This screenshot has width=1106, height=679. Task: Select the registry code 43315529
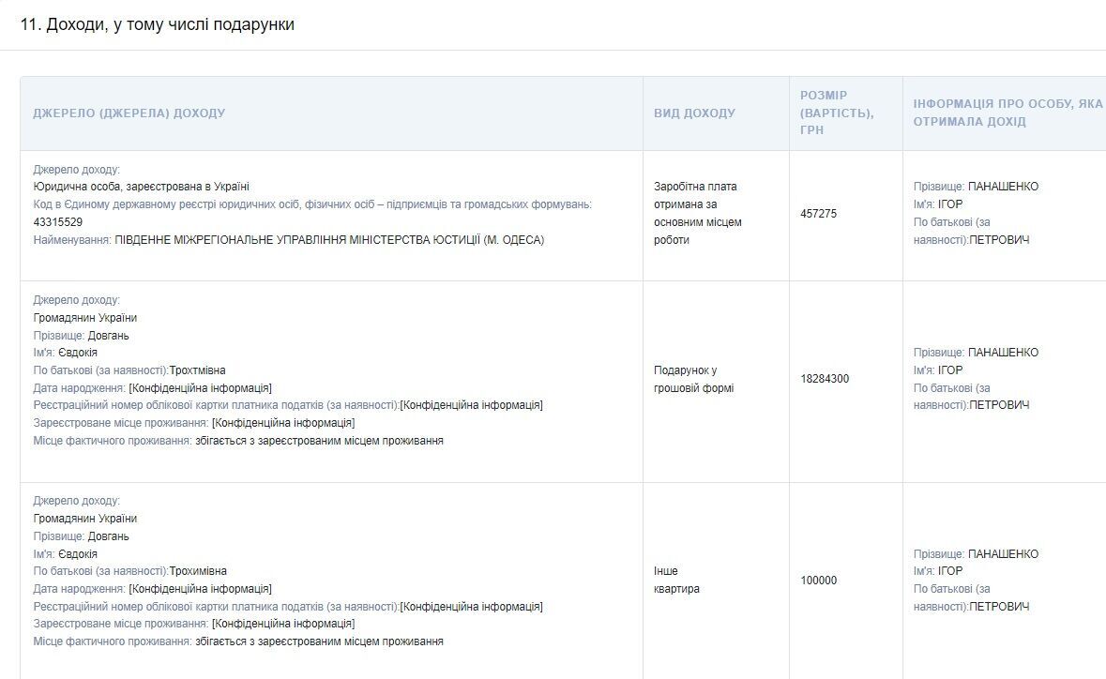pos(58,222)
